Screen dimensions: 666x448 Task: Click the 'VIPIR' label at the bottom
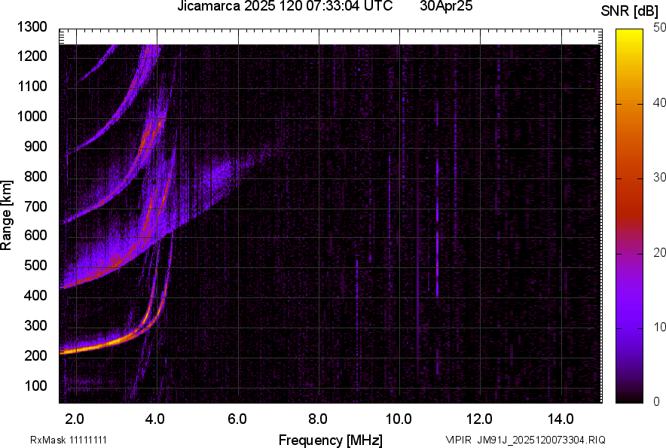[x=458, y=440]
